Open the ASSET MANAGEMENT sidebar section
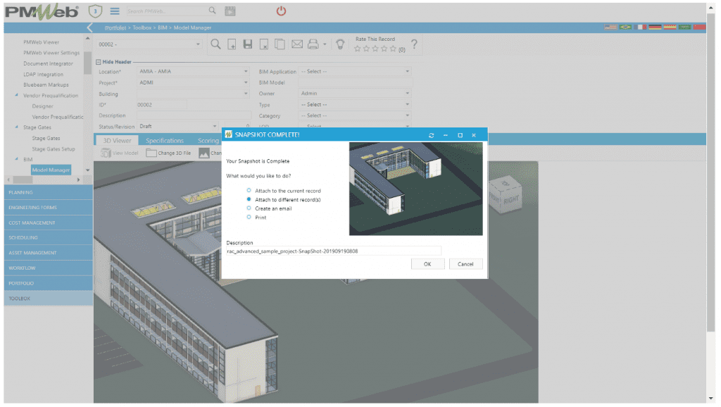This screenshot has width=721, height=407. click(x=49, y=253)
